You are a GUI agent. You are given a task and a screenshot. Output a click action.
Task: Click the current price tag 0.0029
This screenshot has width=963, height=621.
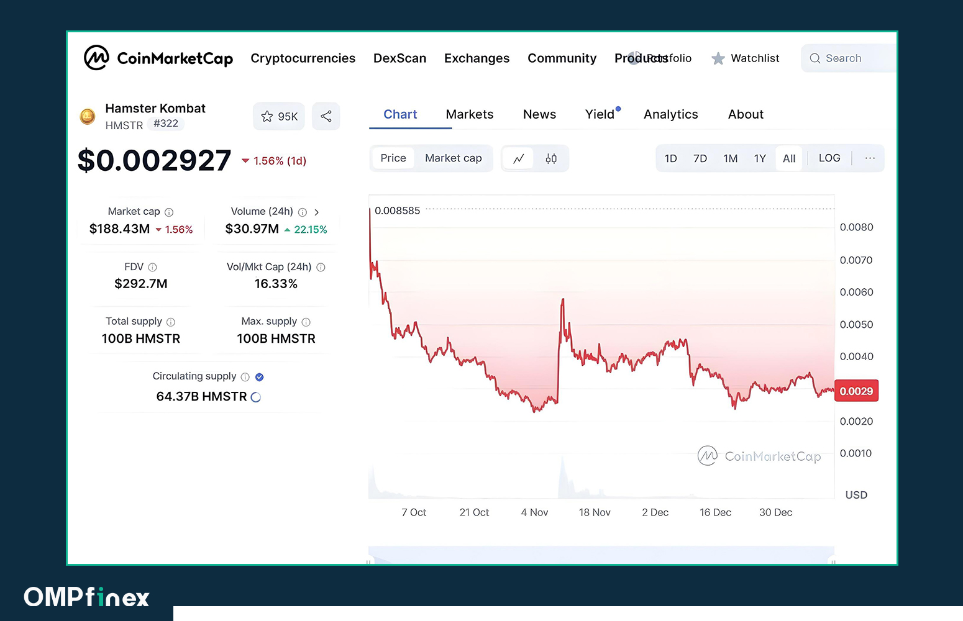point(856,391)
